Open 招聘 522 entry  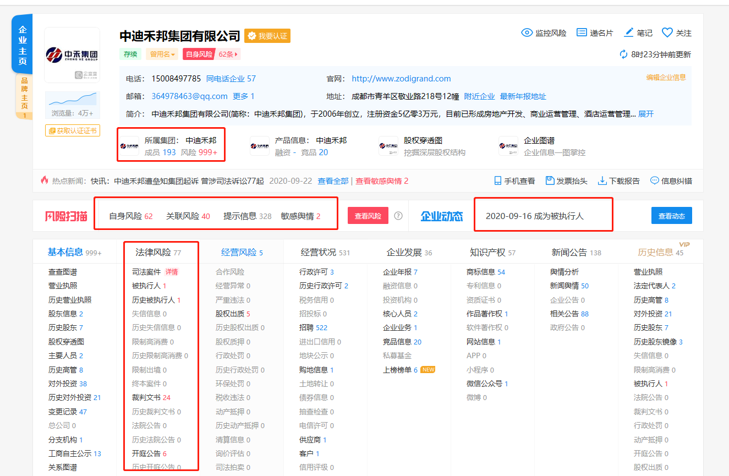point(313,327)
